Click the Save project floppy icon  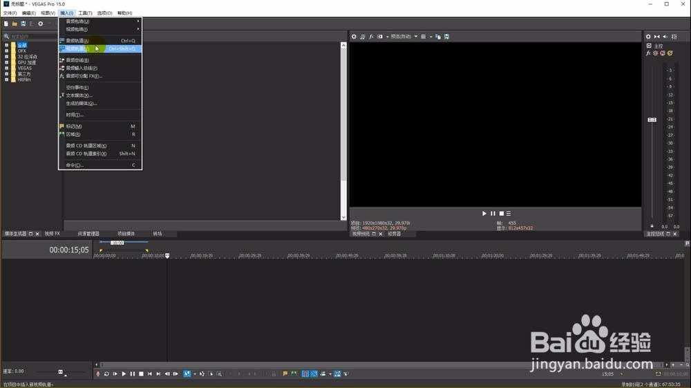pos(23,24)
